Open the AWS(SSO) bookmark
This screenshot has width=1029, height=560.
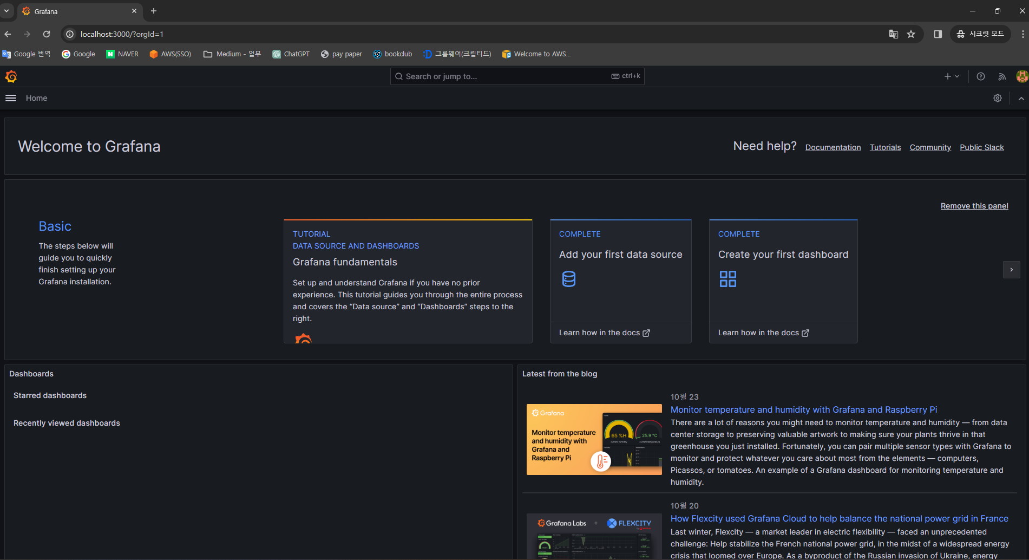pos(171,54)
